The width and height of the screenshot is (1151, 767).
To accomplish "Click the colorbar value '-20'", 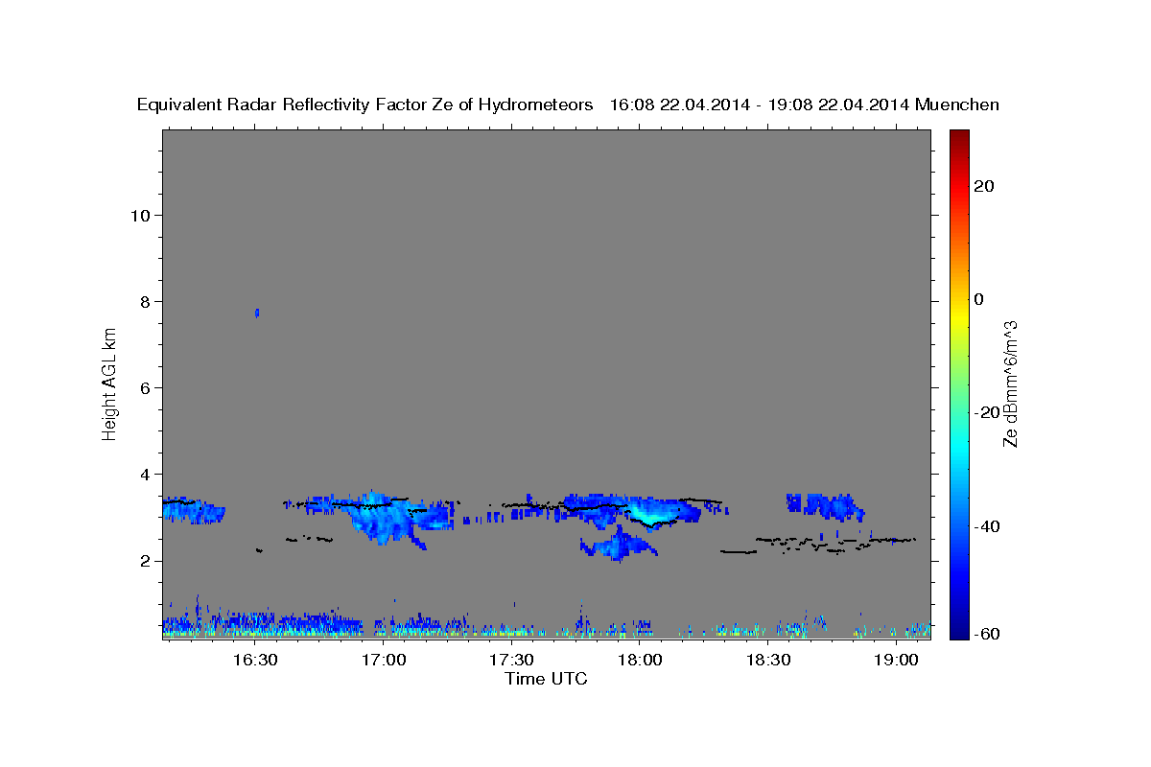I will (x=986, y=412).
